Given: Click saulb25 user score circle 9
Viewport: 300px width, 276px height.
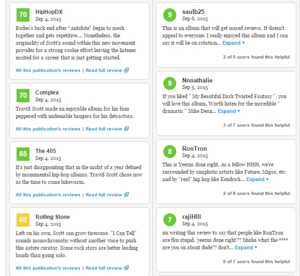Looking at the screenshot, I should 170,15.
